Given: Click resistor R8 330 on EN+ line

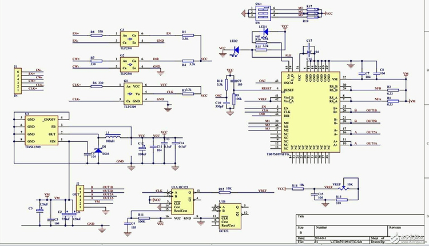Looking at the screenshot, I should pyautogui.click(x=96, y=35).
